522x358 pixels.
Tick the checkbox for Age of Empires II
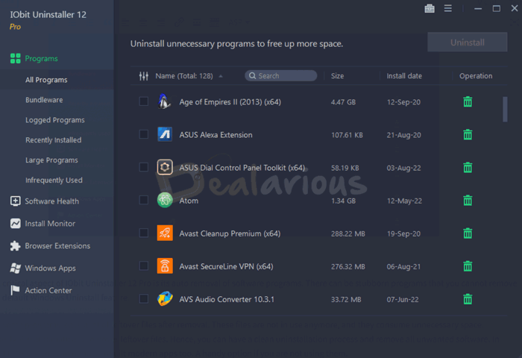(144, 101)
